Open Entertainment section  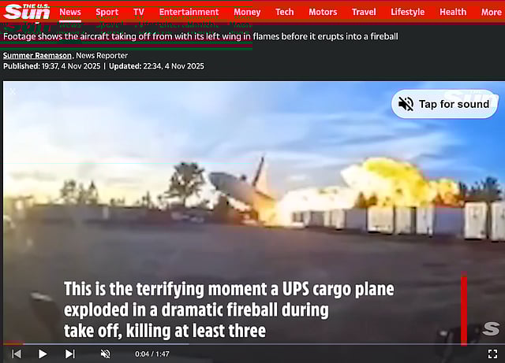pos(189,13)
